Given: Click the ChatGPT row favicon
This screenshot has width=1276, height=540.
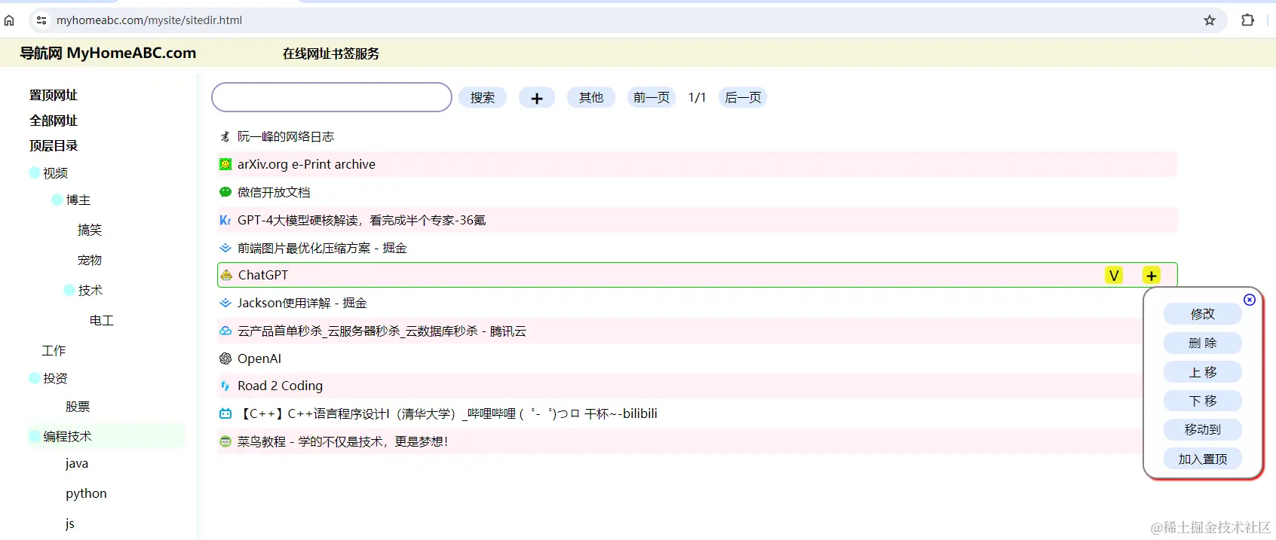Looking at the screenshot, I should click(x=225, y=275).
